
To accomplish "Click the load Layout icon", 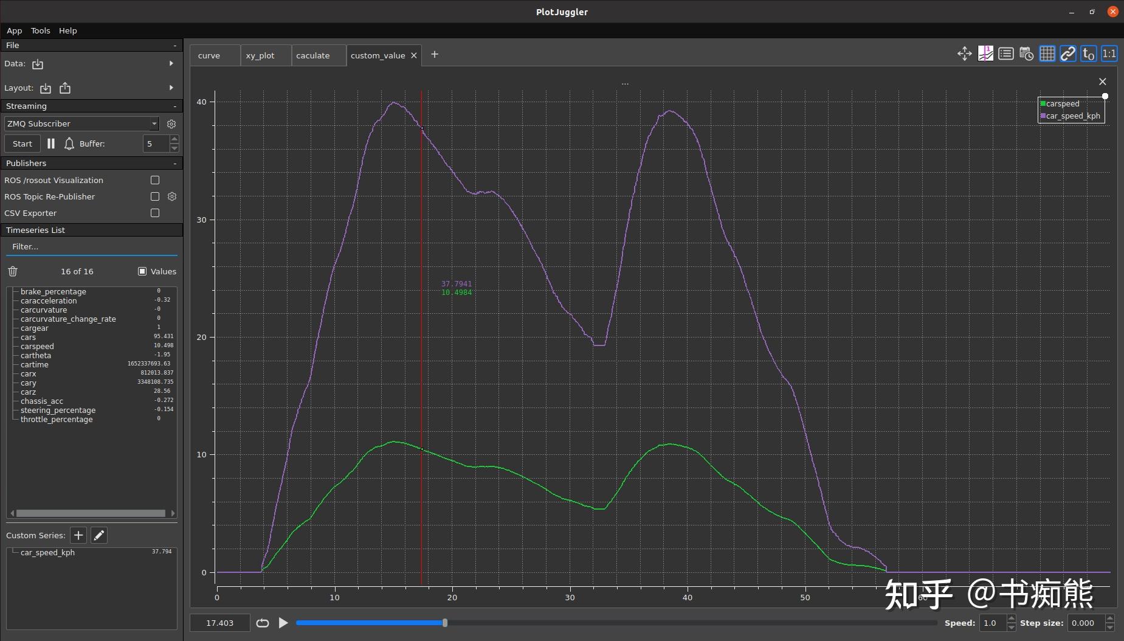I will (x=46, y=88).
